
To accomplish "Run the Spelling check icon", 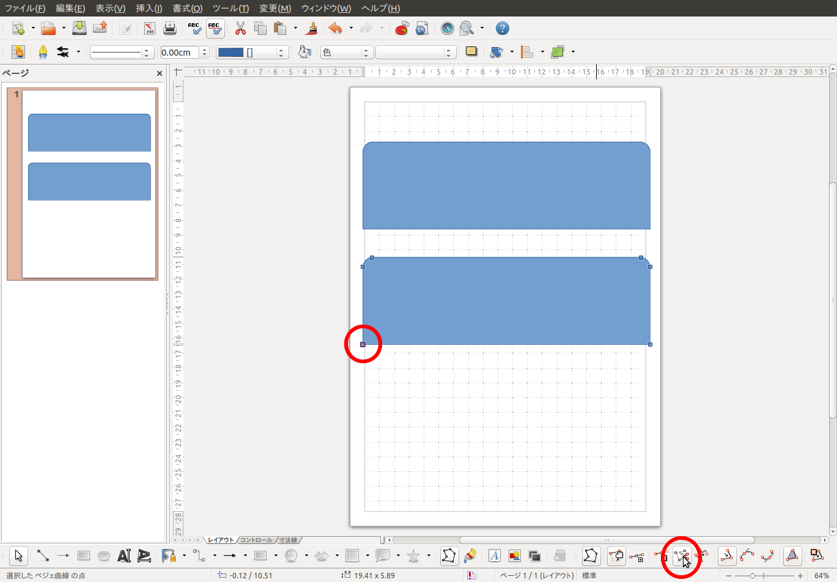I will pos(194,28).
